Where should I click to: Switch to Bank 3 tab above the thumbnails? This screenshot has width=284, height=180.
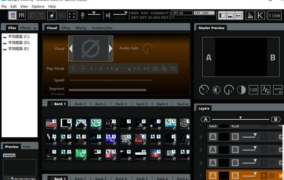[x=100, y=104]
